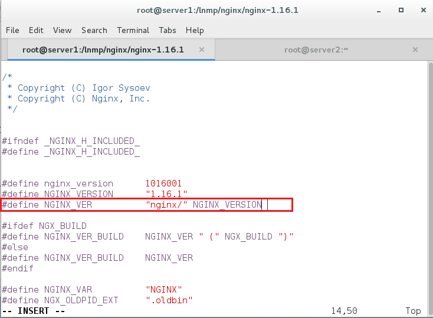Click NGX_BUILD in the NGINX_VER_BUILD definition
This screenshot has width=433, height=318.
[x=248, y=237]
